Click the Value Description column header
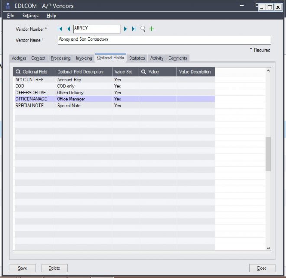The height and width of the screenshot is (278, 286). [x=195, y=71]
